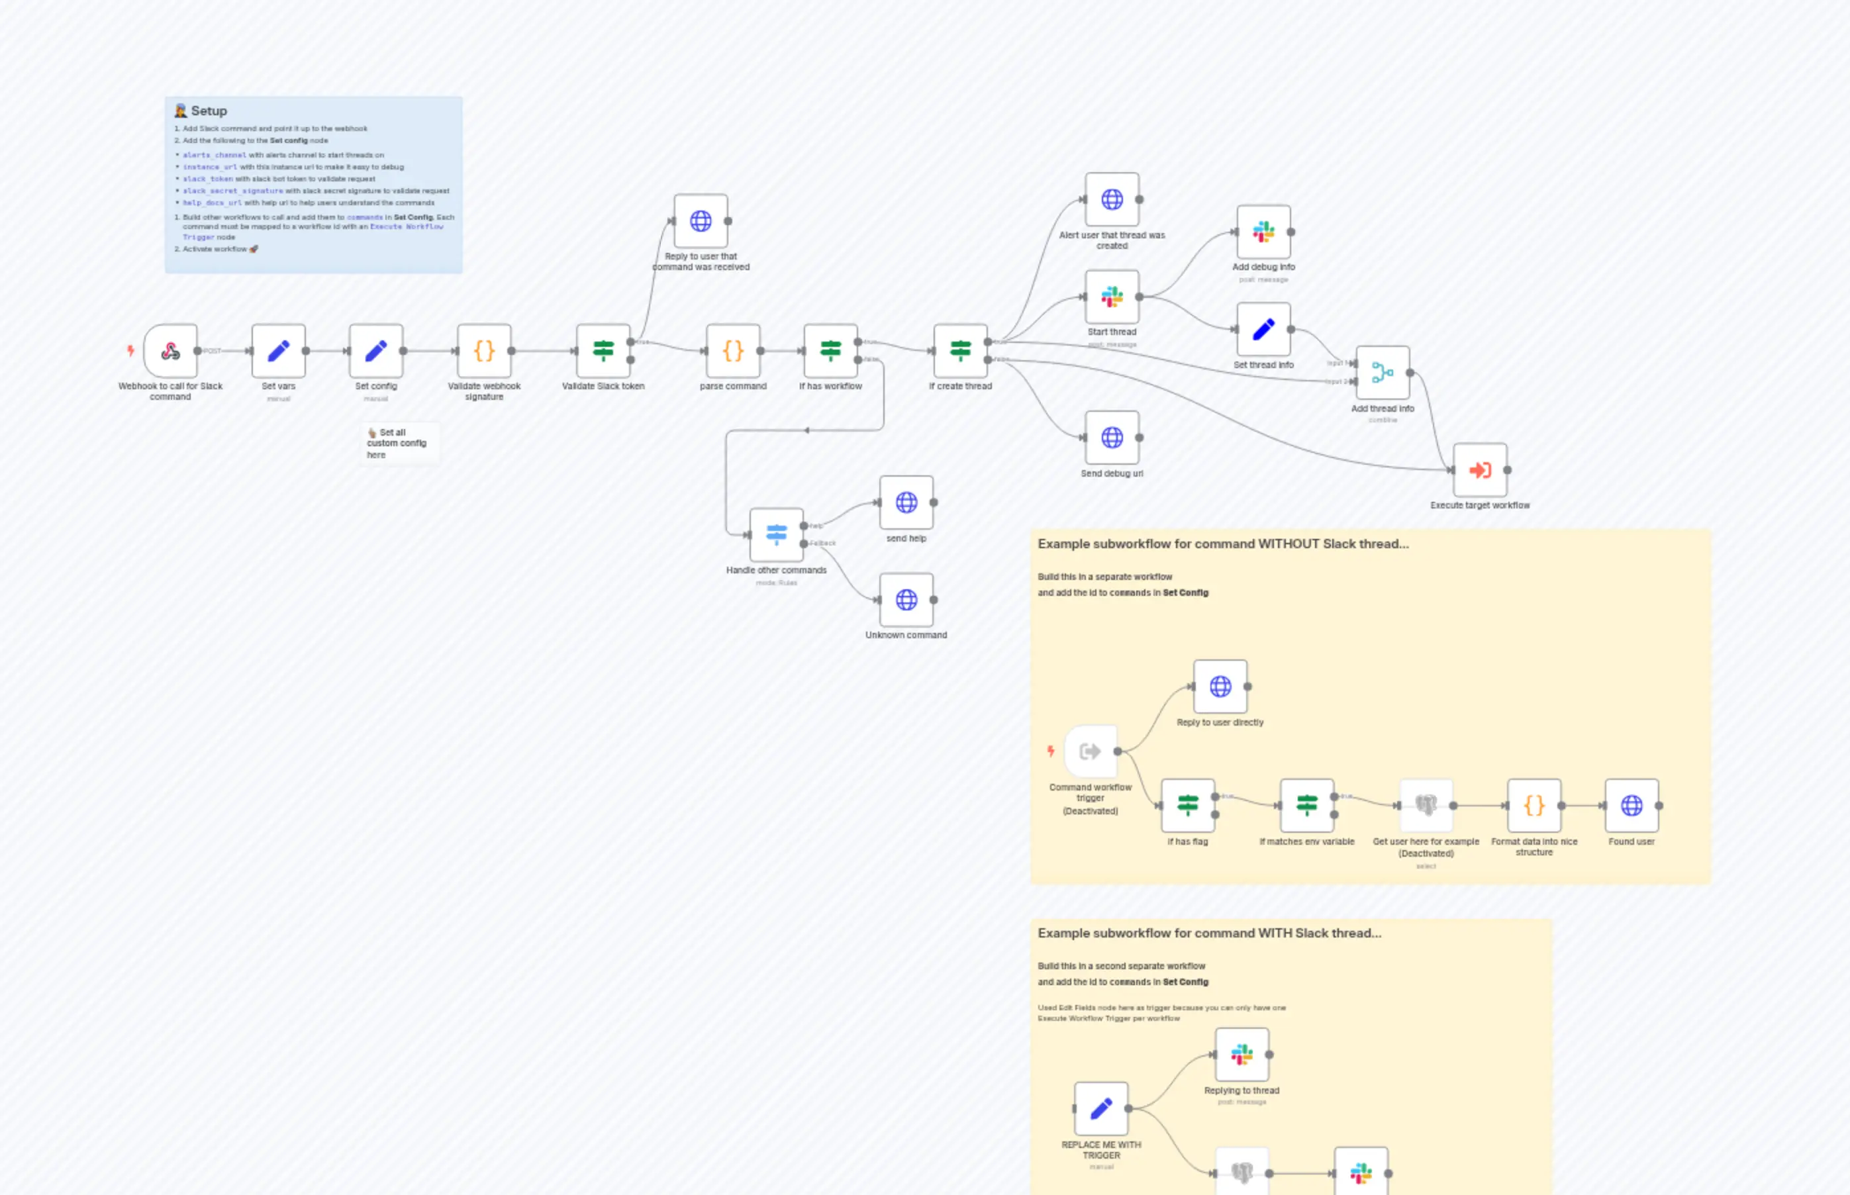Select the Set config edit node

pos(375,352)
